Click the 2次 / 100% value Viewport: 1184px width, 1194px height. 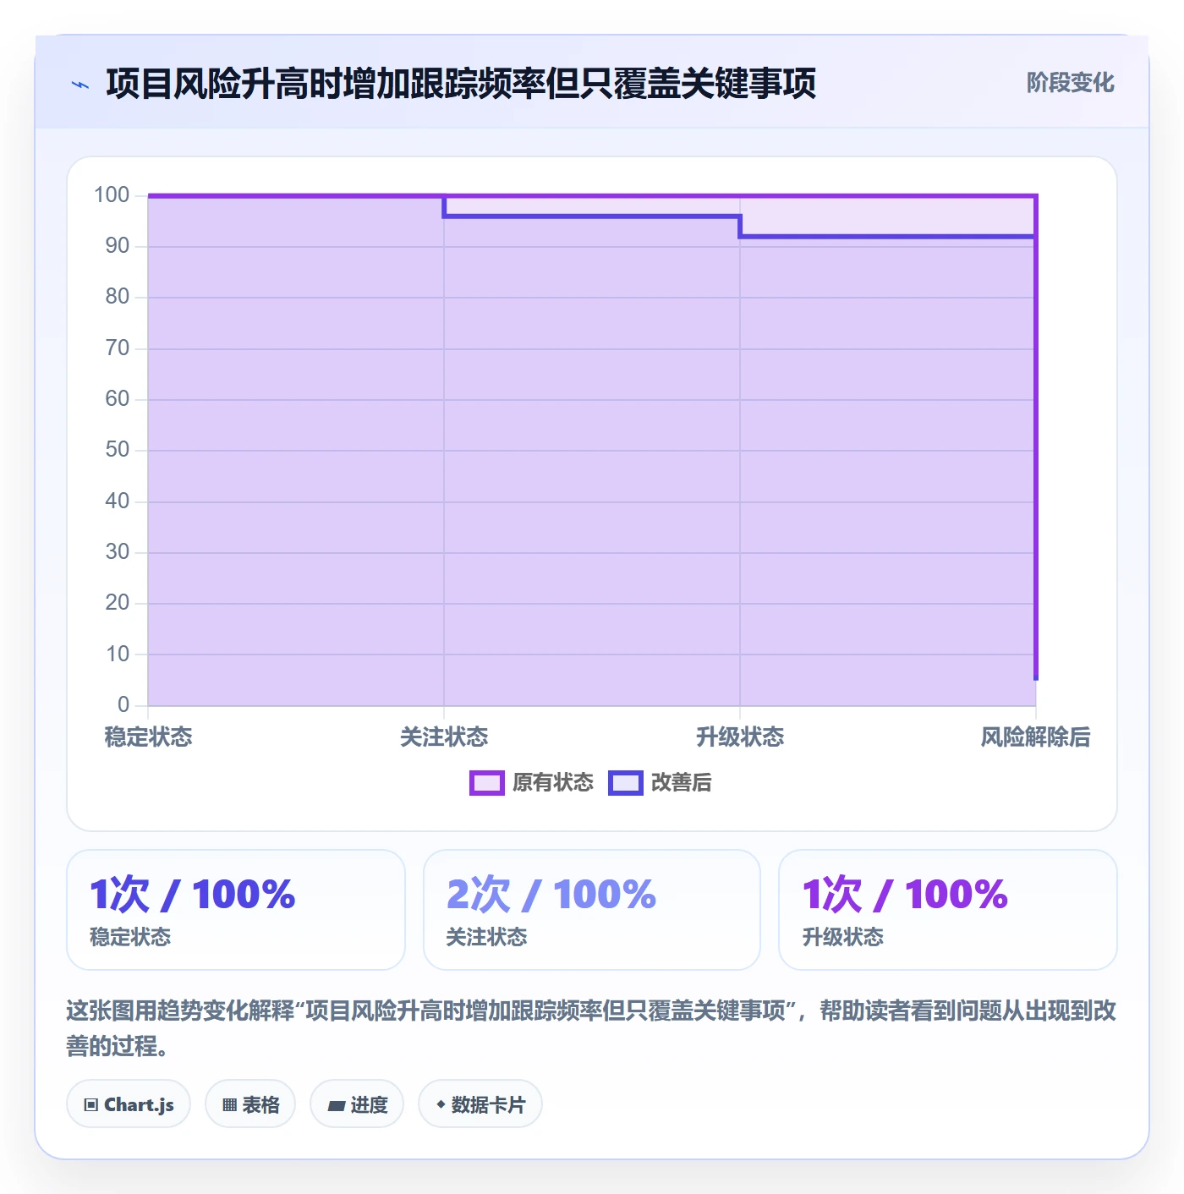click(x=551, y=895)
